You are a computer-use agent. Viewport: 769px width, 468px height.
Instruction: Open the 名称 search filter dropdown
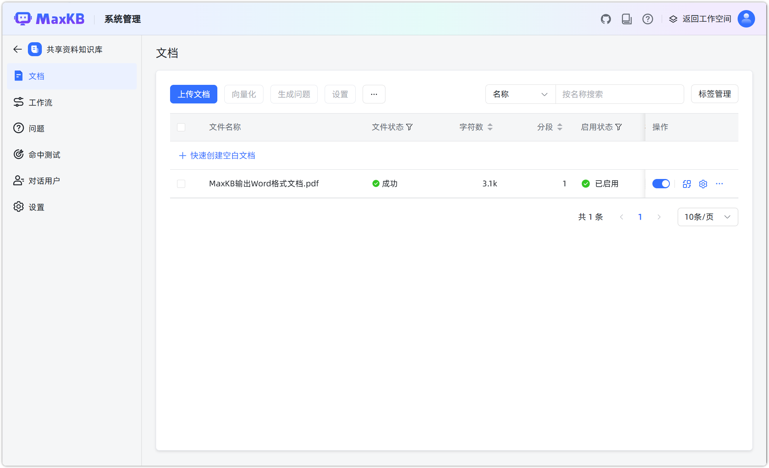click(520, 94)
